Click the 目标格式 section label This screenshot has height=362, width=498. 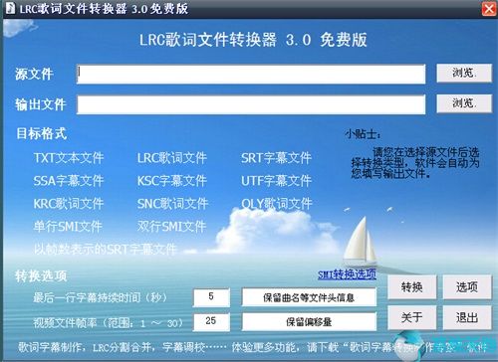(x=42, y=133)
